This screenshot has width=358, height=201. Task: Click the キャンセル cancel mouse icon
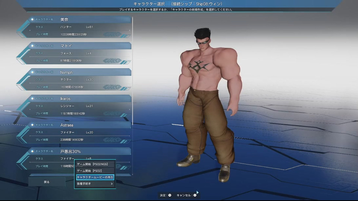coord(195,195)
